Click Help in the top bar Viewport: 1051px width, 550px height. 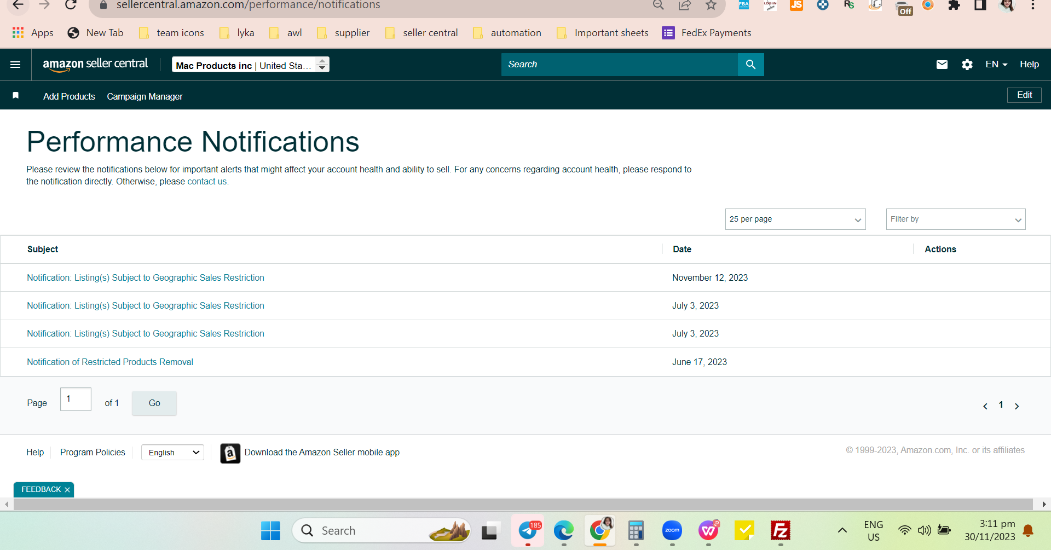[x=1029, y=65]
